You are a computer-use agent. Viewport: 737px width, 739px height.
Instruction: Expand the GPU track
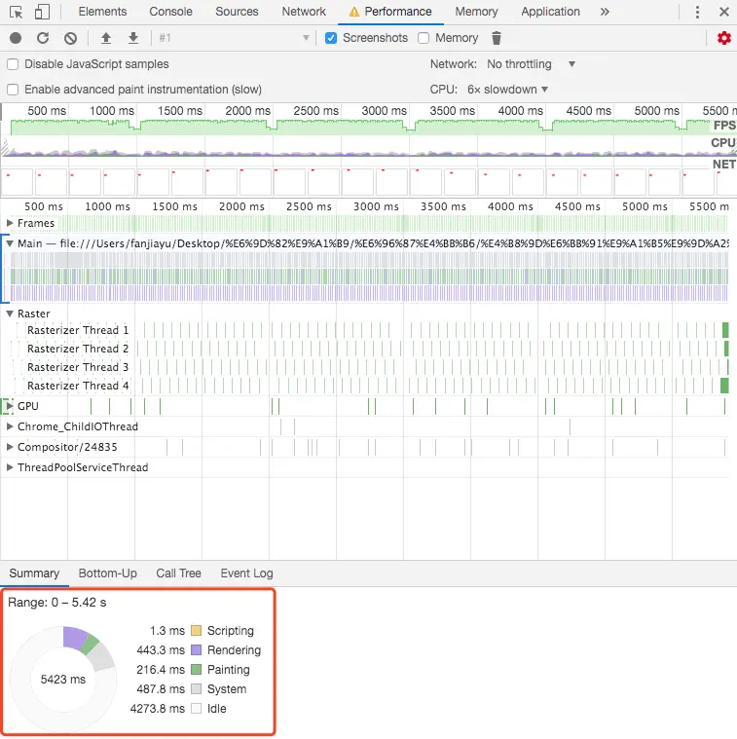pos(10,406)
